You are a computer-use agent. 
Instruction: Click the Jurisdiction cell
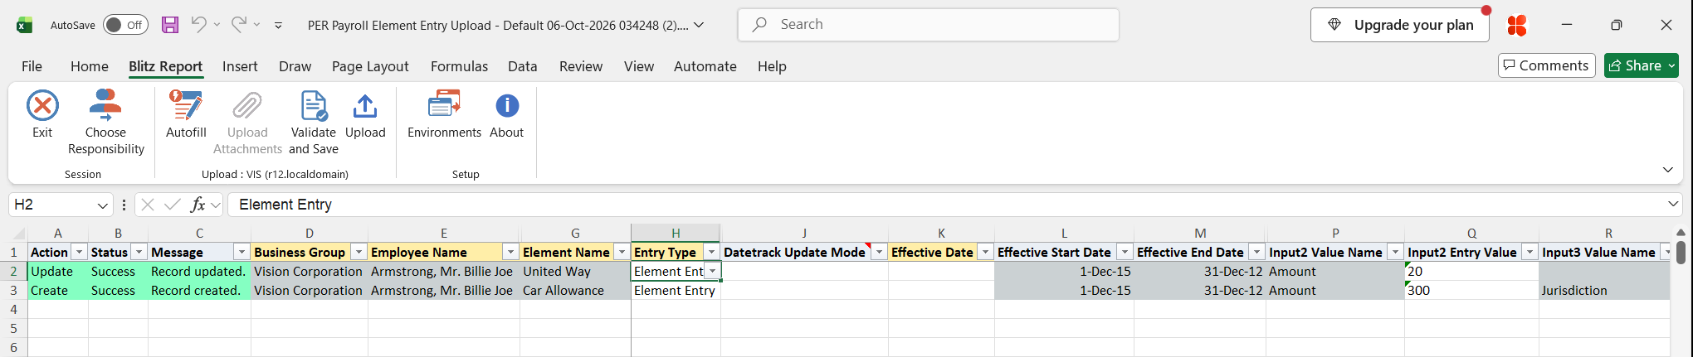1604,291
